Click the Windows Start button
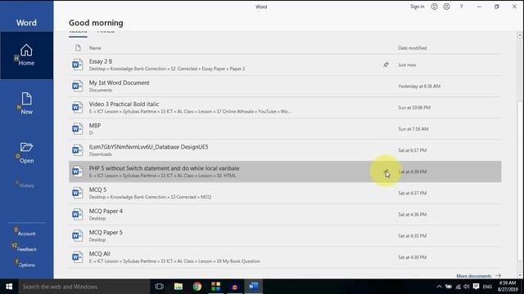 click(9, 287)
